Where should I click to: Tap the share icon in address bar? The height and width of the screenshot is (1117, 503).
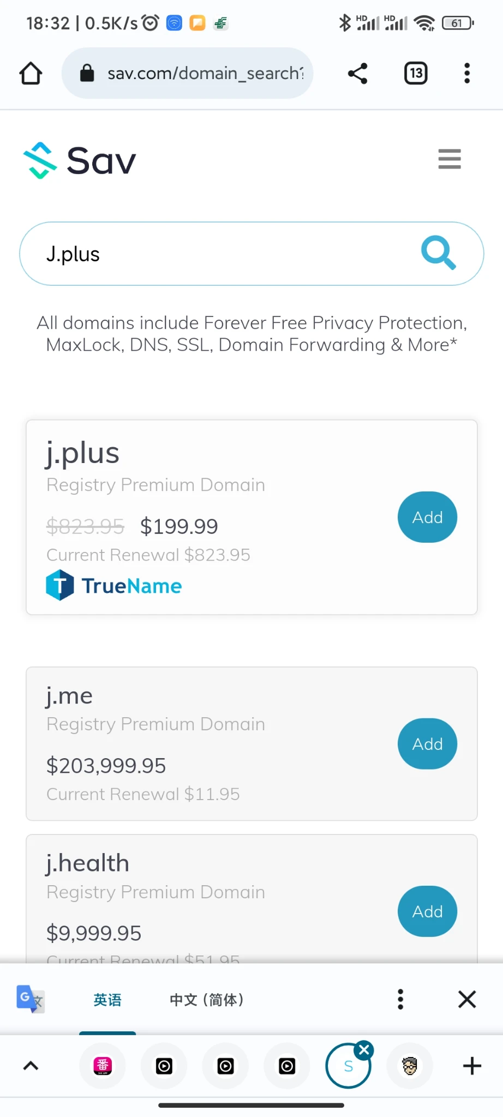coord(358,74)
